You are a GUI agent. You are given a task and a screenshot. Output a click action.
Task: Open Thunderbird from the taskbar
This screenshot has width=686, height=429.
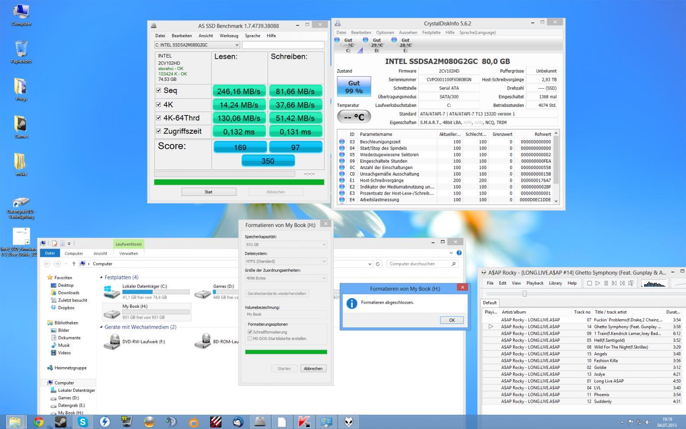[x=237, y=422]
